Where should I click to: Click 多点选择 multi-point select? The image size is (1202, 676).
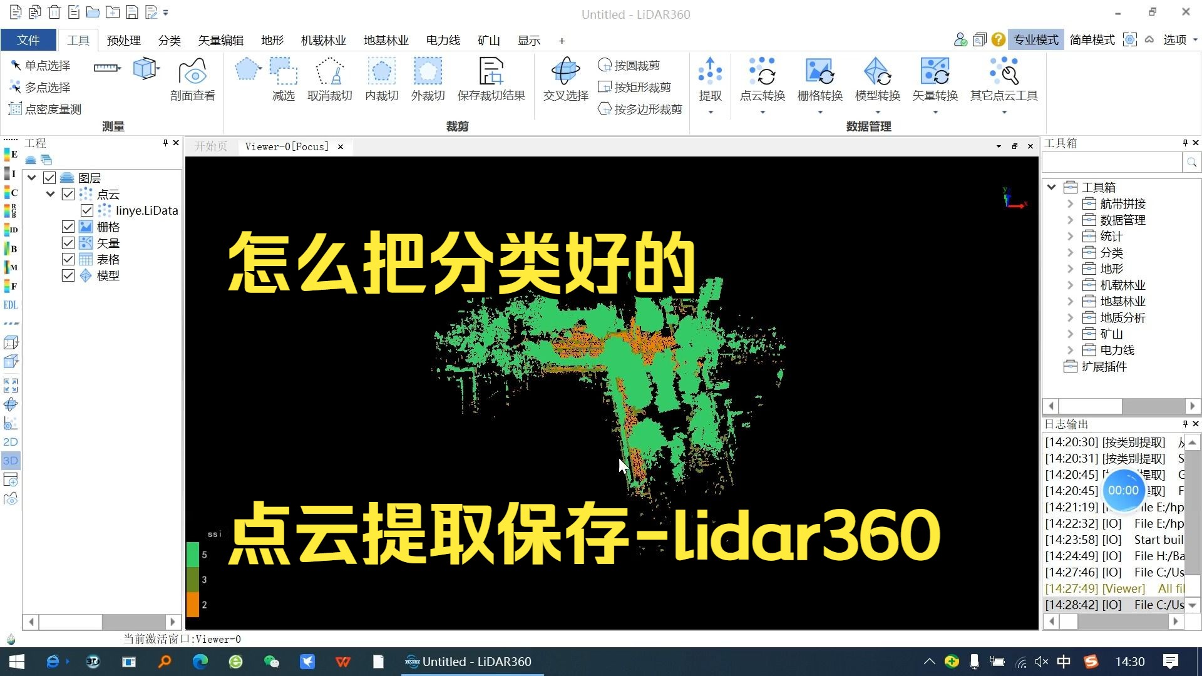coord(40,87)
